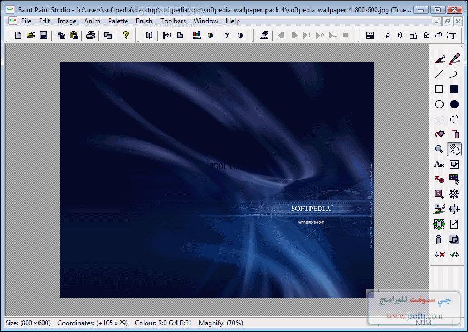Click the S magnifier tool icon
The width and height of the screenshot is (468, 332).
439,194
